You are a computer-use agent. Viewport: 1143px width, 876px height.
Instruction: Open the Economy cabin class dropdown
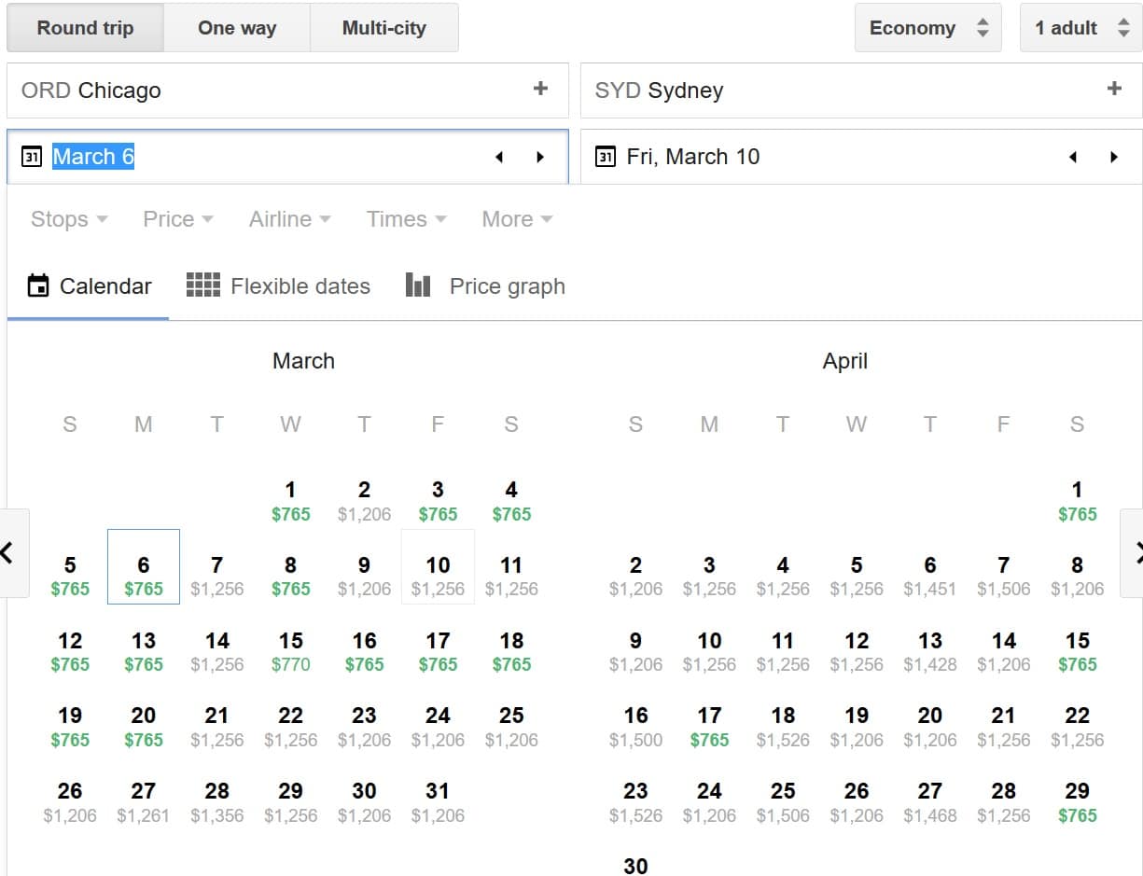click(x=927, y=28)
